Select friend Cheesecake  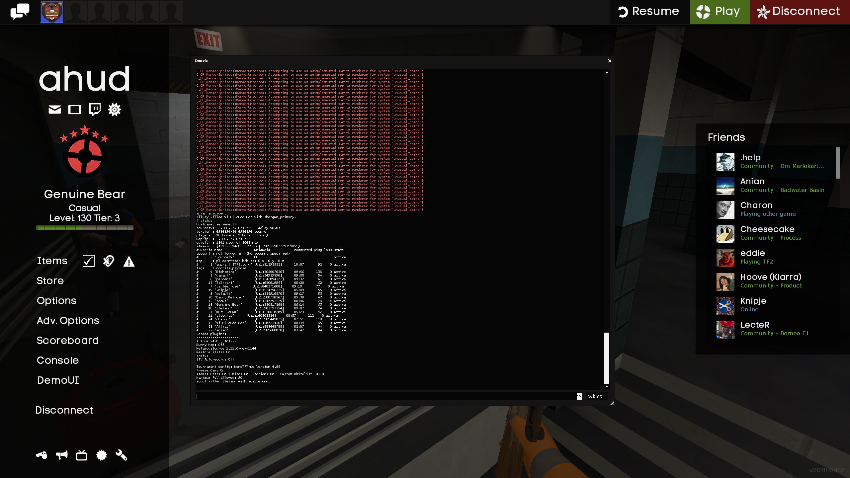(775, 234)
